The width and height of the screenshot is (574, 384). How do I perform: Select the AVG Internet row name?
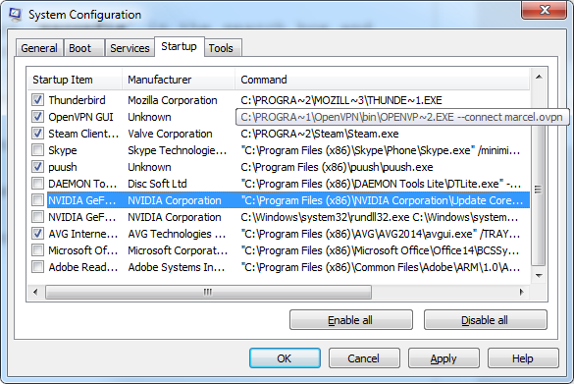[83, 234]
